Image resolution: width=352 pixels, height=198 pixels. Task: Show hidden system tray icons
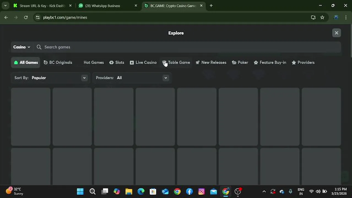click(264, 191)
